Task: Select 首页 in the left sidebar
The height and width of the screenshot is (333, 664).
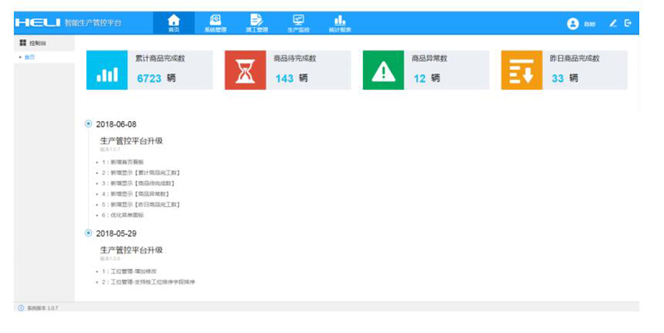Action: (30, 57)
